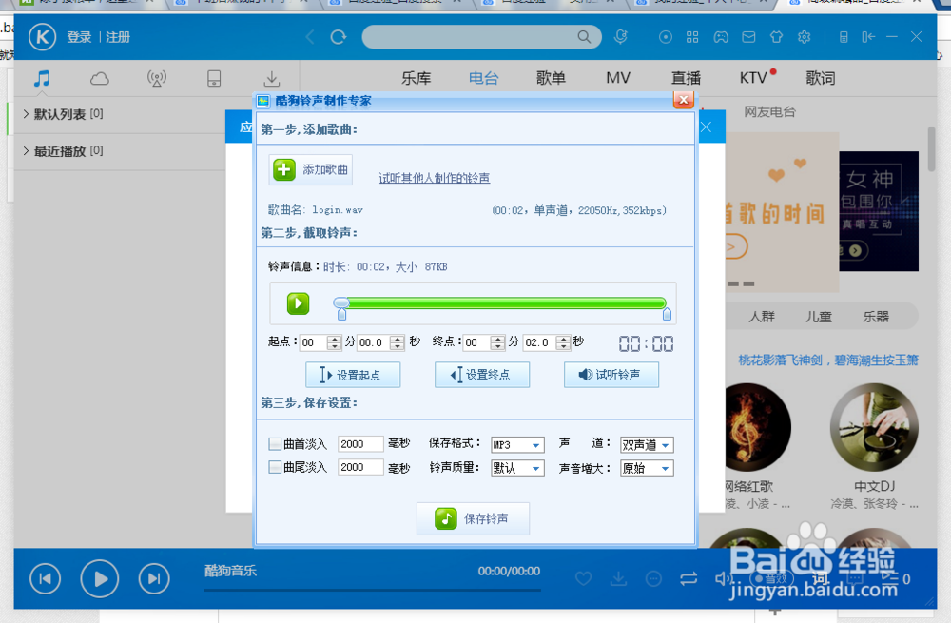Play the ringtone preview with the green play icon
Screen dimensions: 951x623
pyautogui.click(x=298, y=303)
